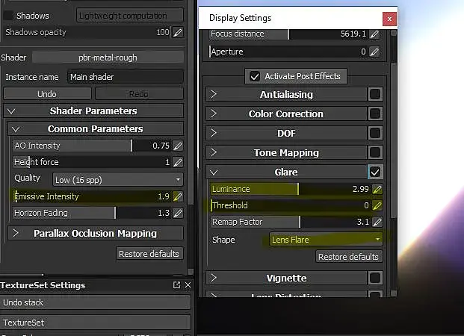This screenshot has width=464, height=336.
Task: Uncheck Activate Post Effects
Action: click(x=255, y=76)
